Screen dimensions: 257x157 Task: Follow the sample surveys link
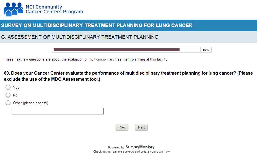click(x=123, y=151)
